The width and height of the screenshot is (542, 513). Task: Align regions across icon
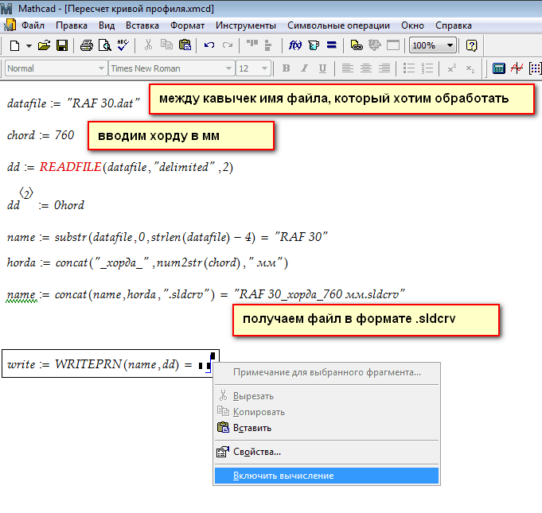[x=252, y=44]
